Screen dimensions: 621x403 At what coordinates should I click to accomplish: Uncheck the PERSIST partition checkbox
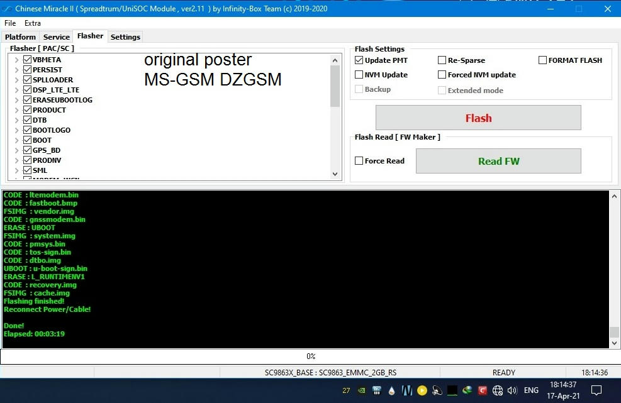(27, 70)
